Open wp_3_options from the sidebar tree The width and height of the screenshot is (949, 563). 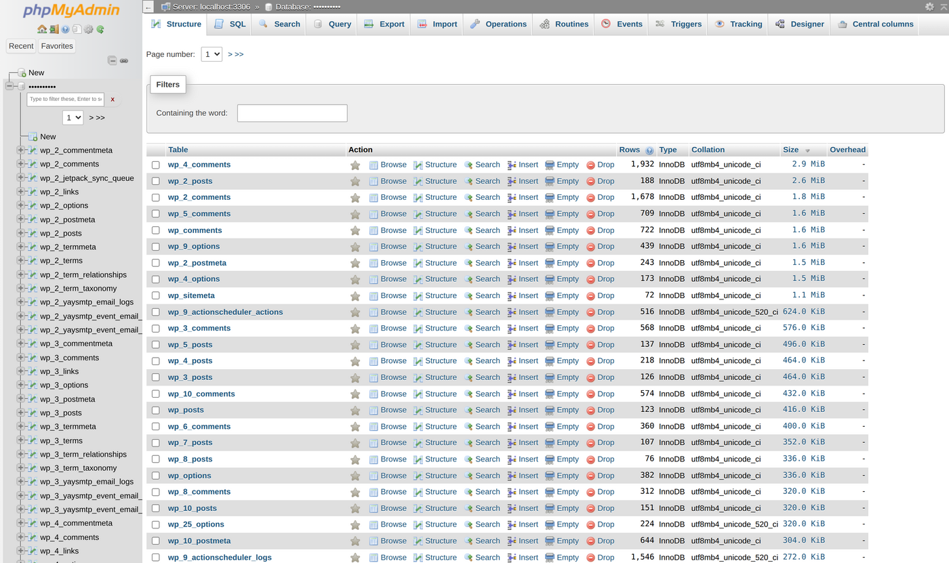tap(64, 385)
